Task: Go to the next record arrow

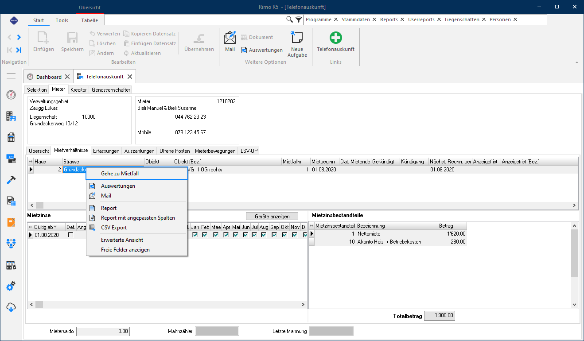Action: coord(19,37)
